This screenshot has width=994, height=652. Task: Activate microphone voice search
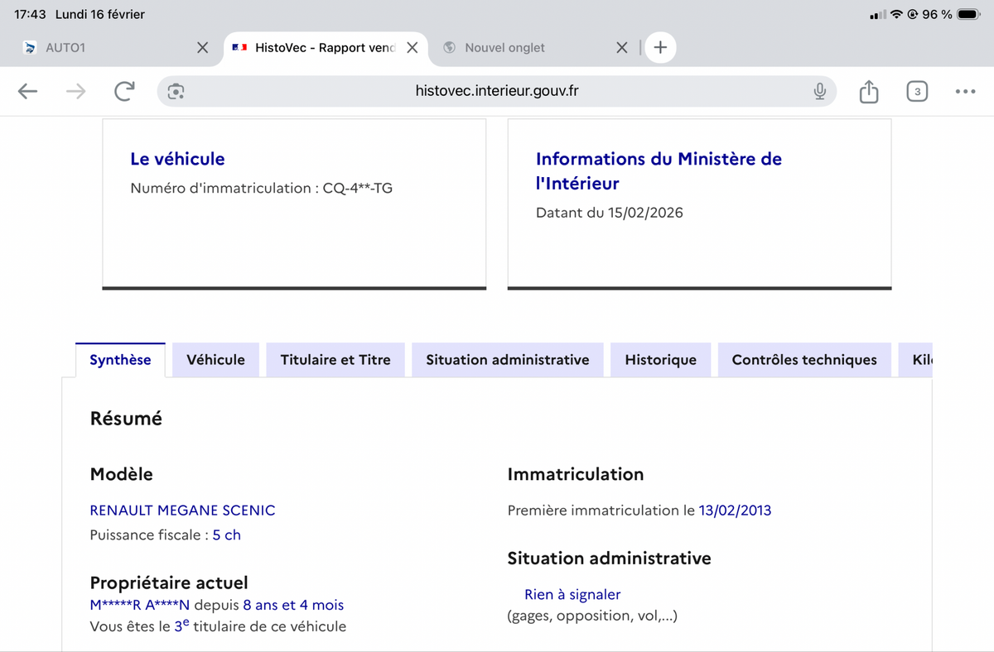(x=819, y=92)
